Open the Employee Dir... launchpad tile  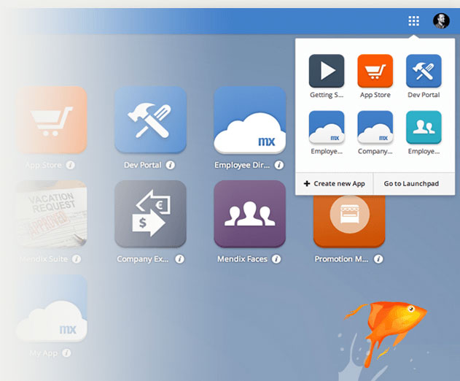[x=249, y=120]
